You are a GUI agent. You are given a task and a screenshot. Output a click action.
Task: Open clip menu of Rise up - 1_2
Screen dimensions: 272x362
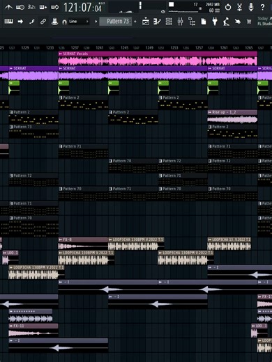pos(210,112)
